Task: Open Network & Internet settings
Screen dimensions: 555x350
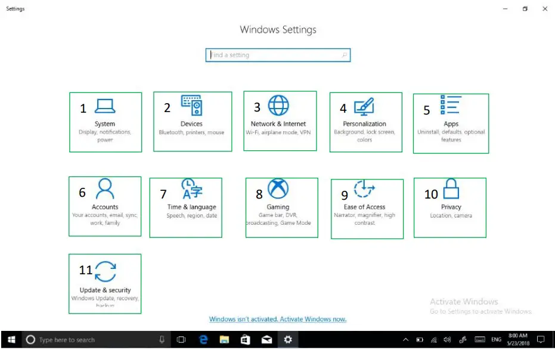Action: coord(280,122)
